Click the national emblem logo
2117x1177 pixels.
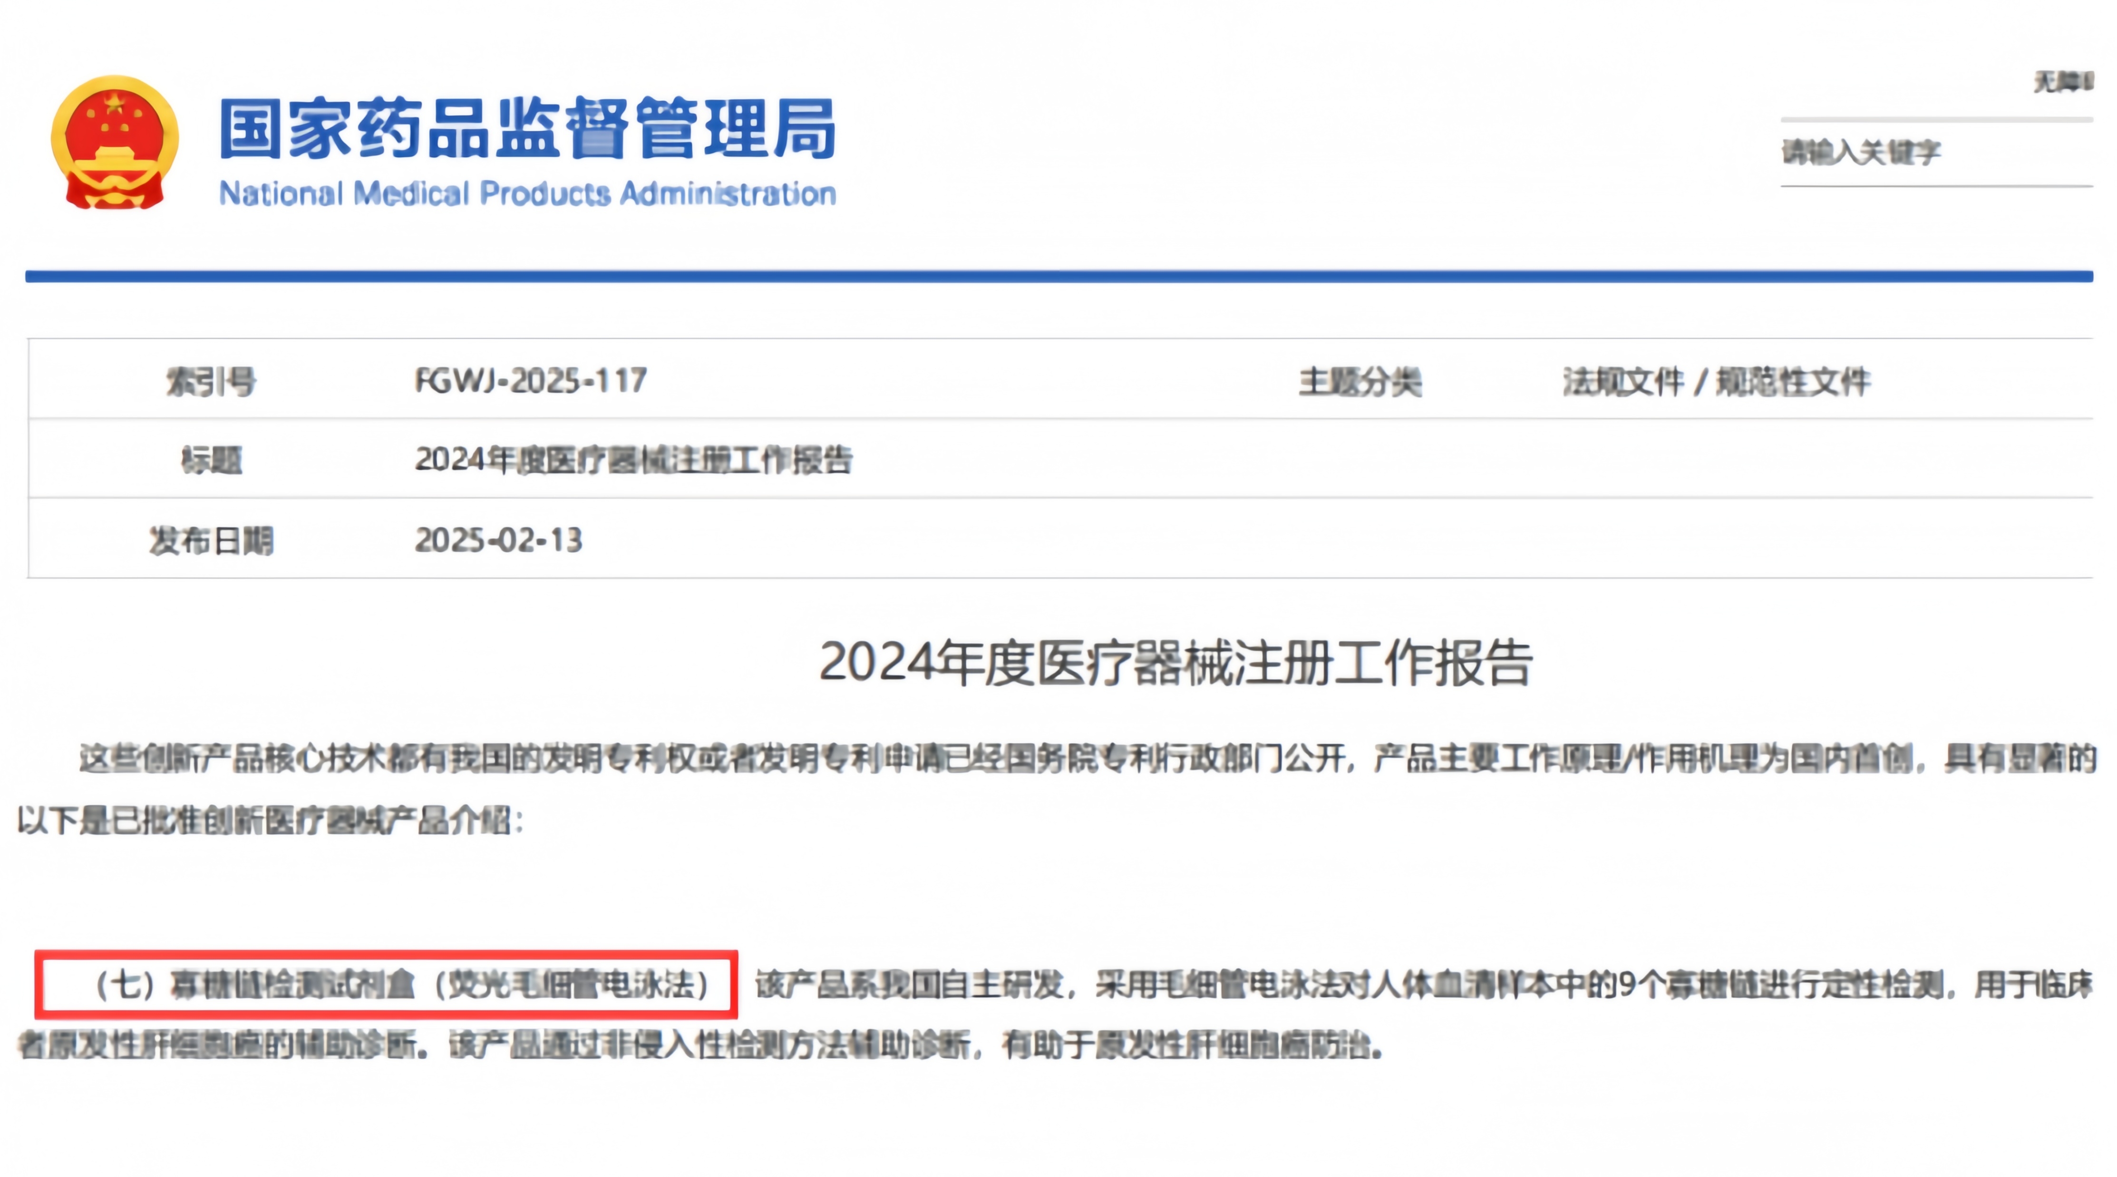tap(114, 142)
